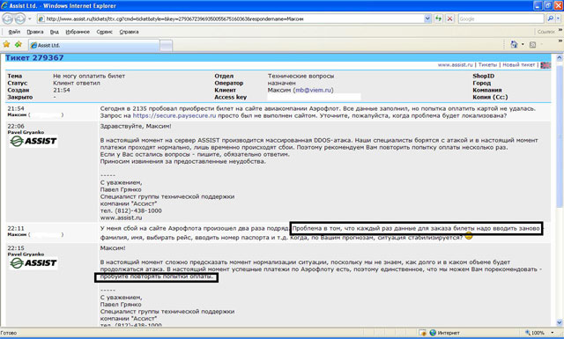Click the Add to Favorites icon
Viewport: 564px width, 339px height.
(19, 45)
